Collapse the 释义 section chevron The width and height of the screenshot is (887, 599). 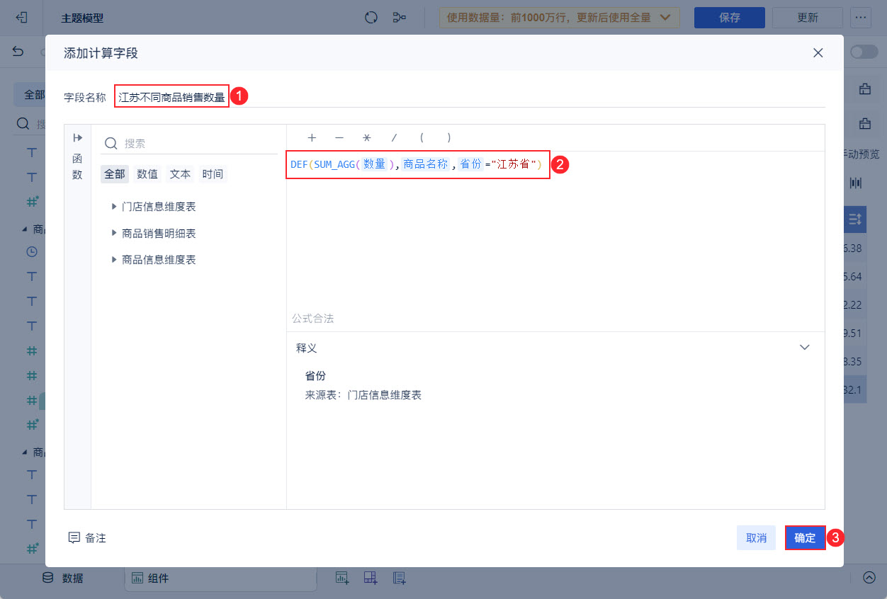804,348
